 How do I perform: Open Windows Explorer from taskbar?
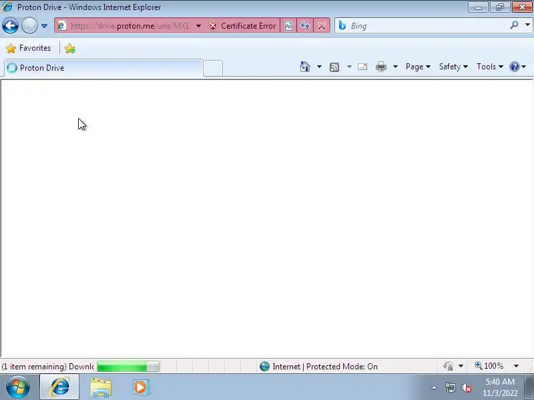point(101,387)
